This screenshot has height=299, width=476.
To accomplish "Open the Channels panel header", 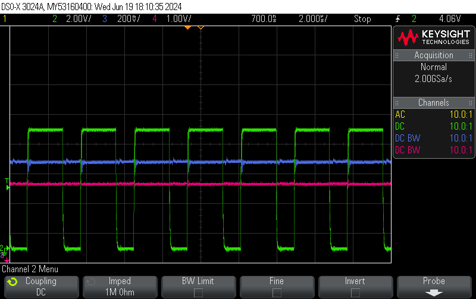I will (434, 102).
